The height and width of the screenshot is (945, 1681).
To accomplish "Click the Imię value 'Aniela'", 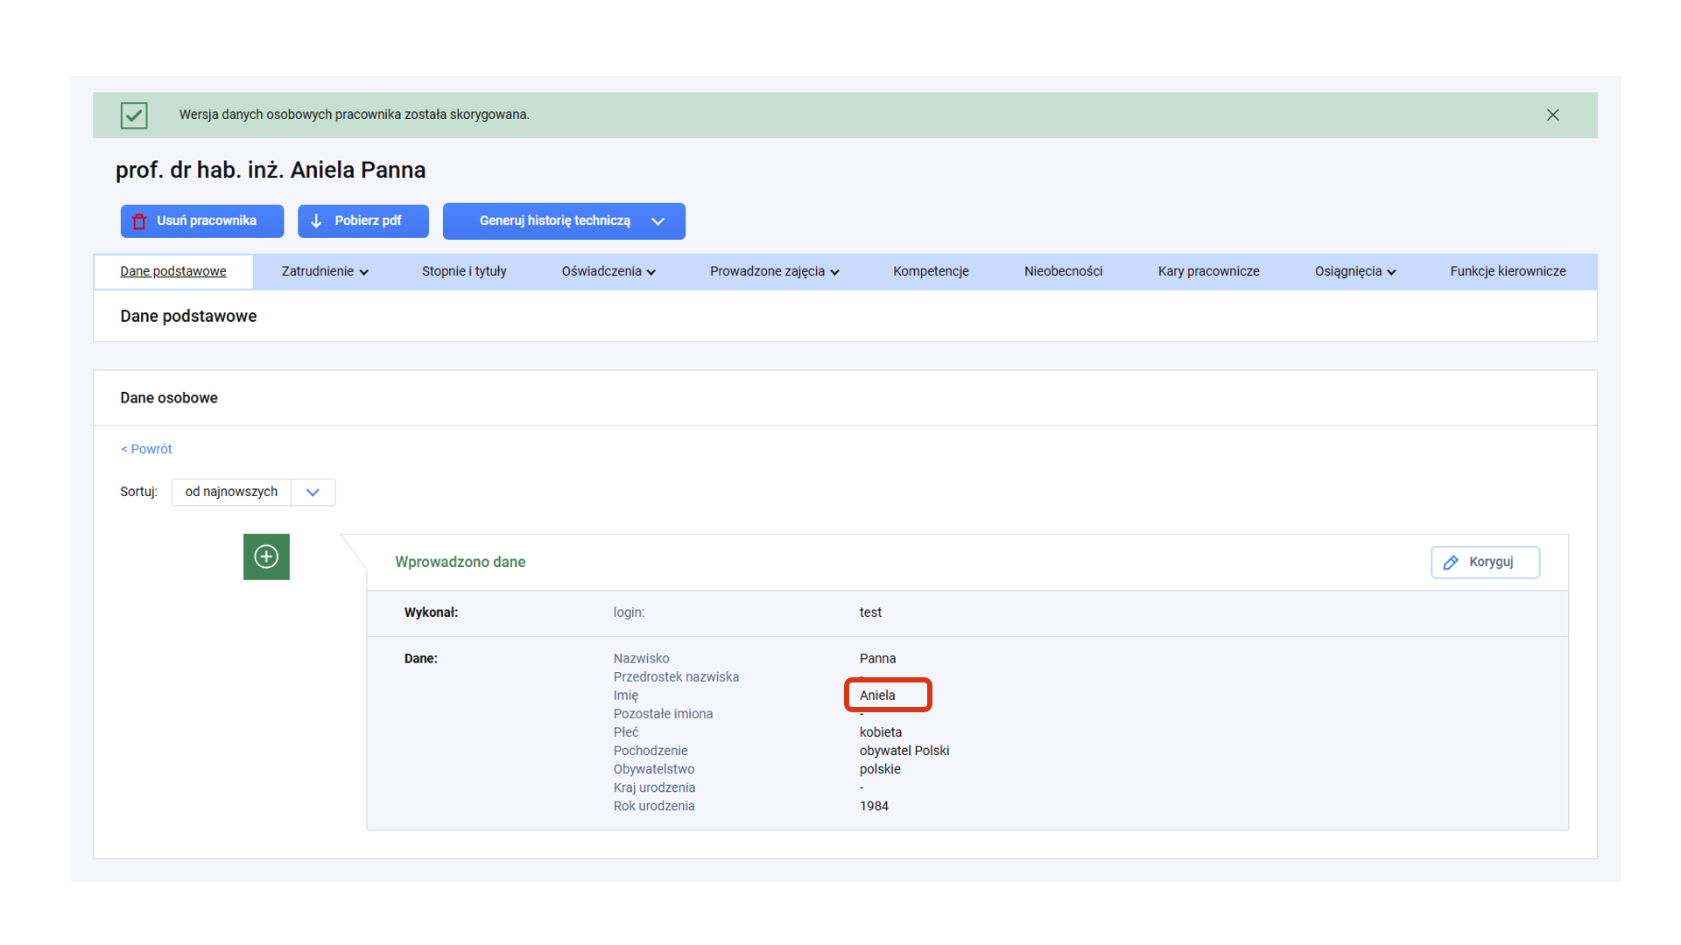I will pyautogui.click(x=877, y=696).
